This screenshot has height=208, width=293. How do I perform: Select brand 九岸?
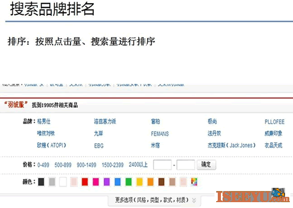click(99, 134)
